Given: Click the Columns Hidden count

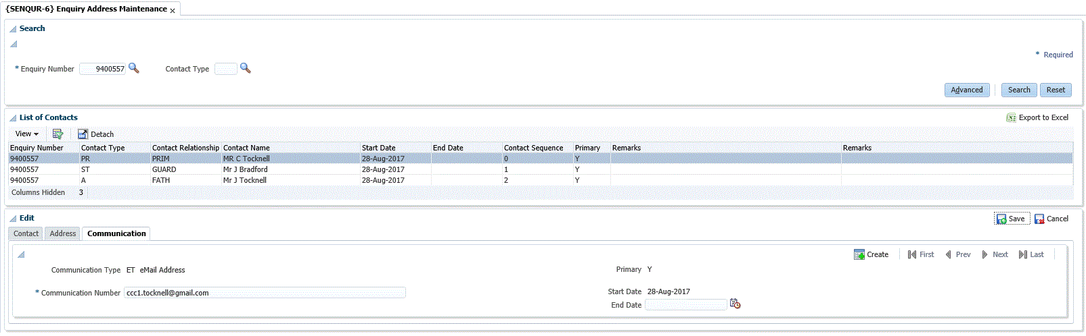Looking at the screenshot, I should pos(81,192).
